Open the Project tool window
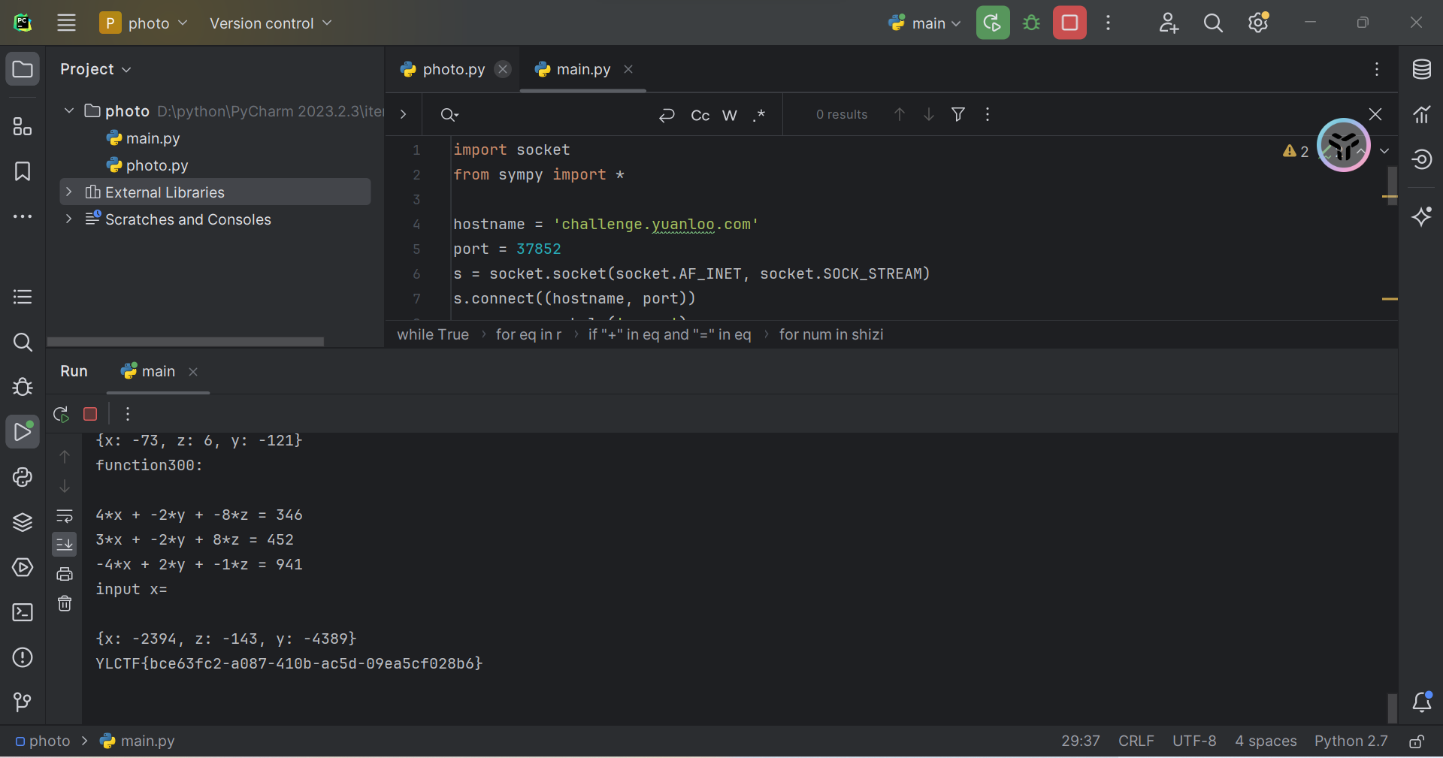The image size is (1443, 758). [x=23, y=69]
